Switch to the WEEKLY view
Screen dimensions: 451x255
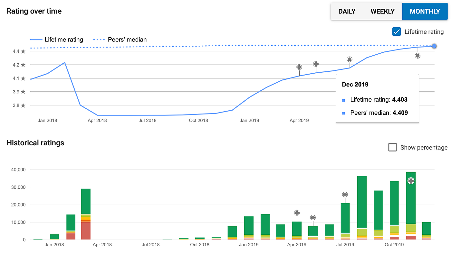[x=383, y=11]
